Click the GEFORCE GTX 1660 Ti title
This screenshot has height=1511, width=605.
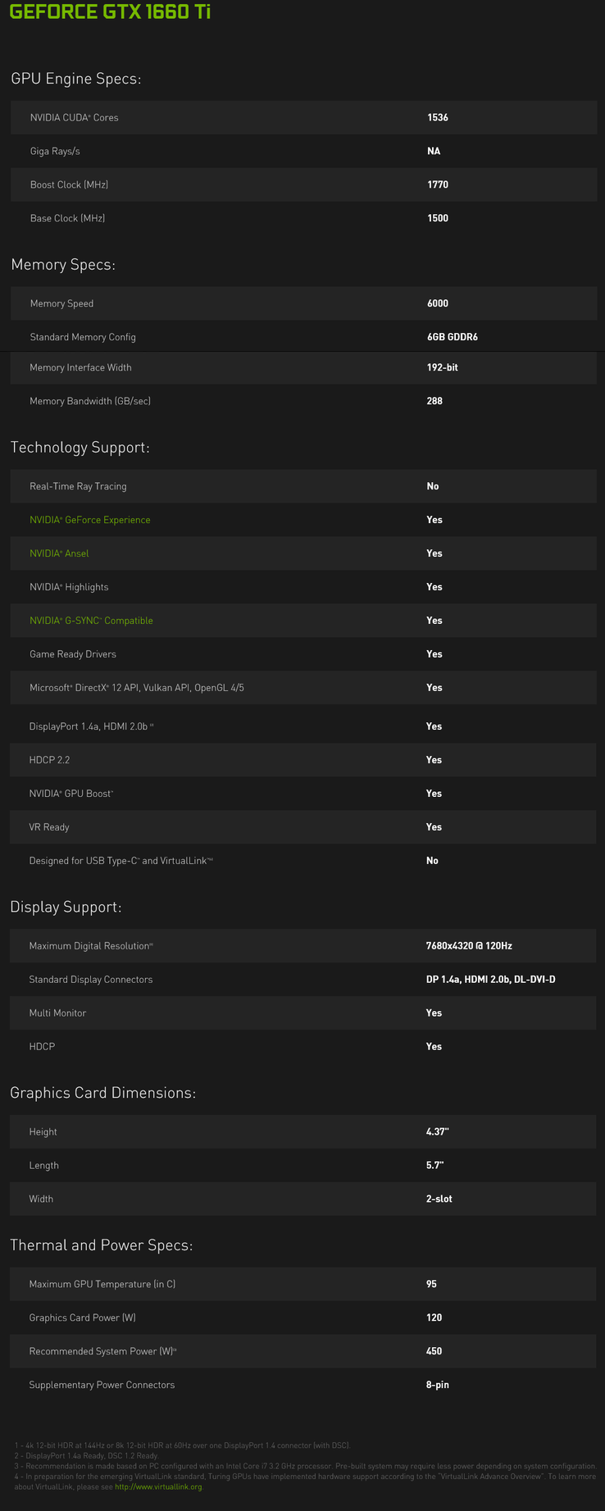point(110,13)
